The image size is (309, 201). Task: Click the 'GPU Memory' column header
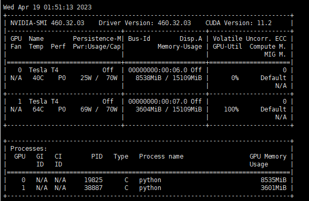268,157
